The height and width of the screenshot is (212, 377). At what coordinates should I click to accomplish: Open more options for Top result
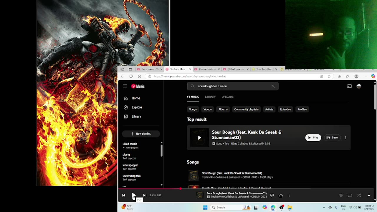coord(346,138)
